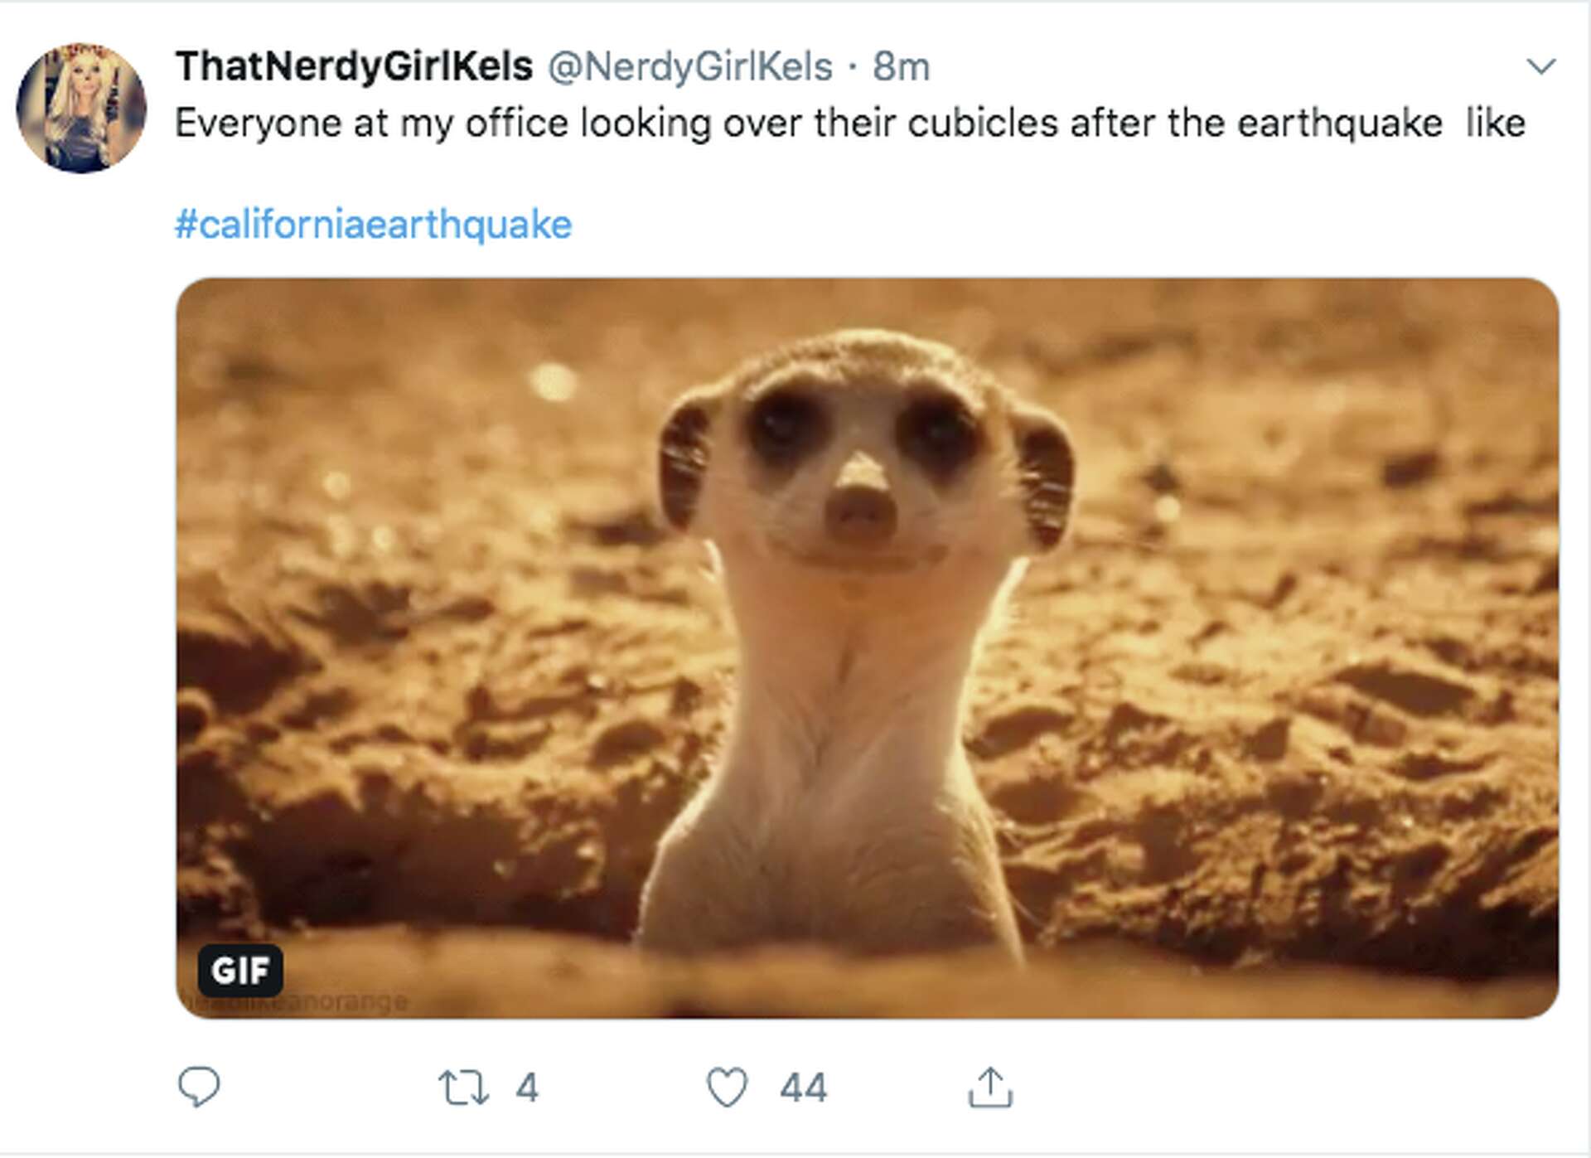Viewport: 1591px width, 1158px height.
Task: Open the #californiaearthquake hashtag link
Action: coord(373,225)
